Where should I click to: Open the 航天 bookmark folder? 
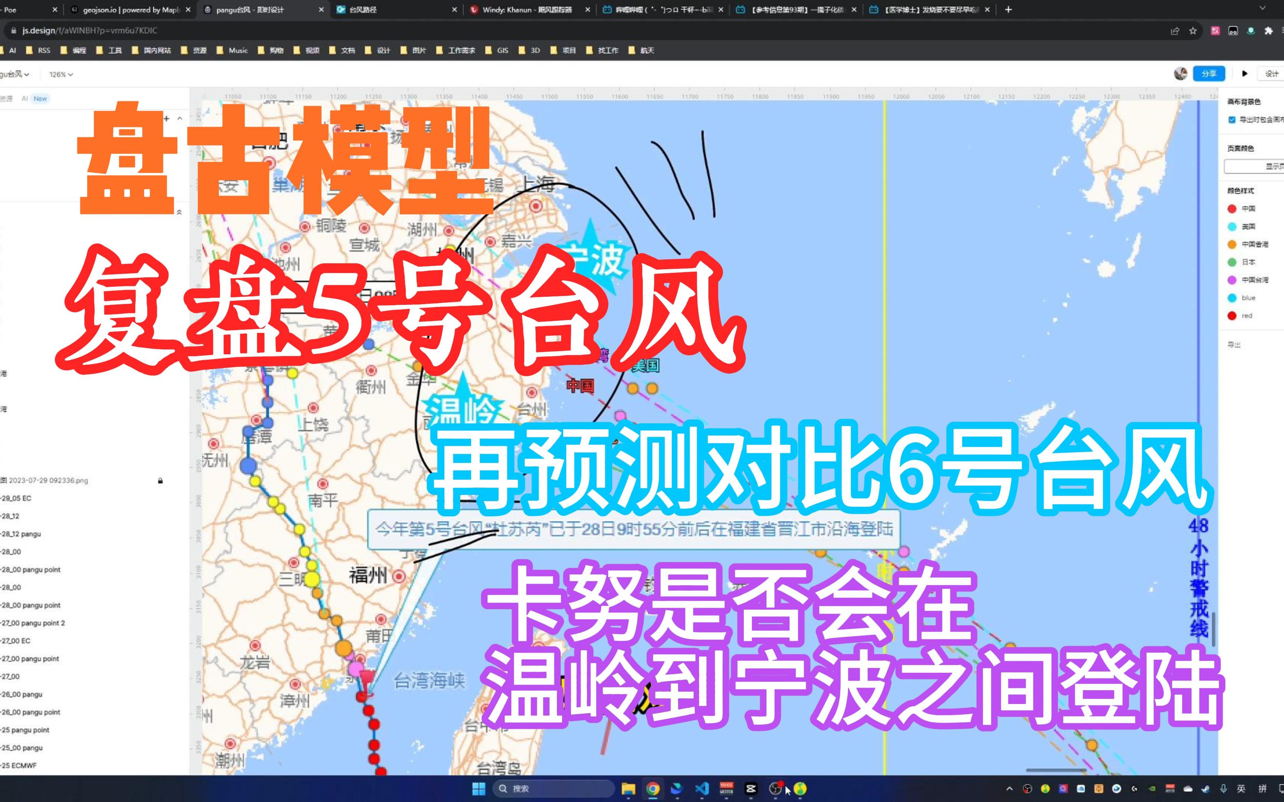(642, 50)
